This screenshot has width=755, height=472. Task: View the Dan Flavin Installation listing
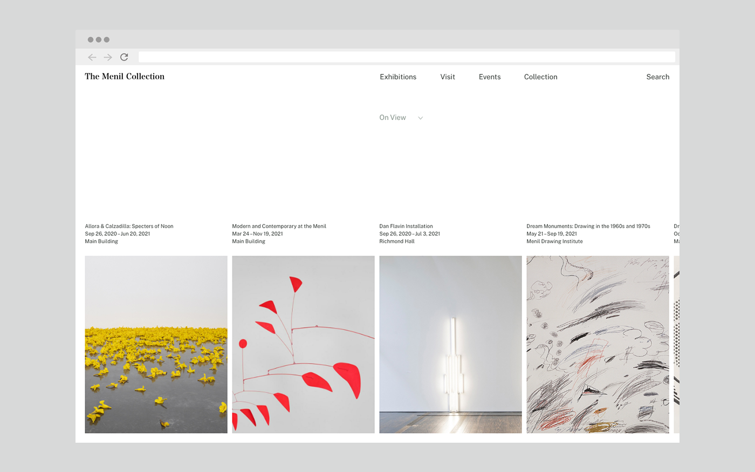coord(406,226)
